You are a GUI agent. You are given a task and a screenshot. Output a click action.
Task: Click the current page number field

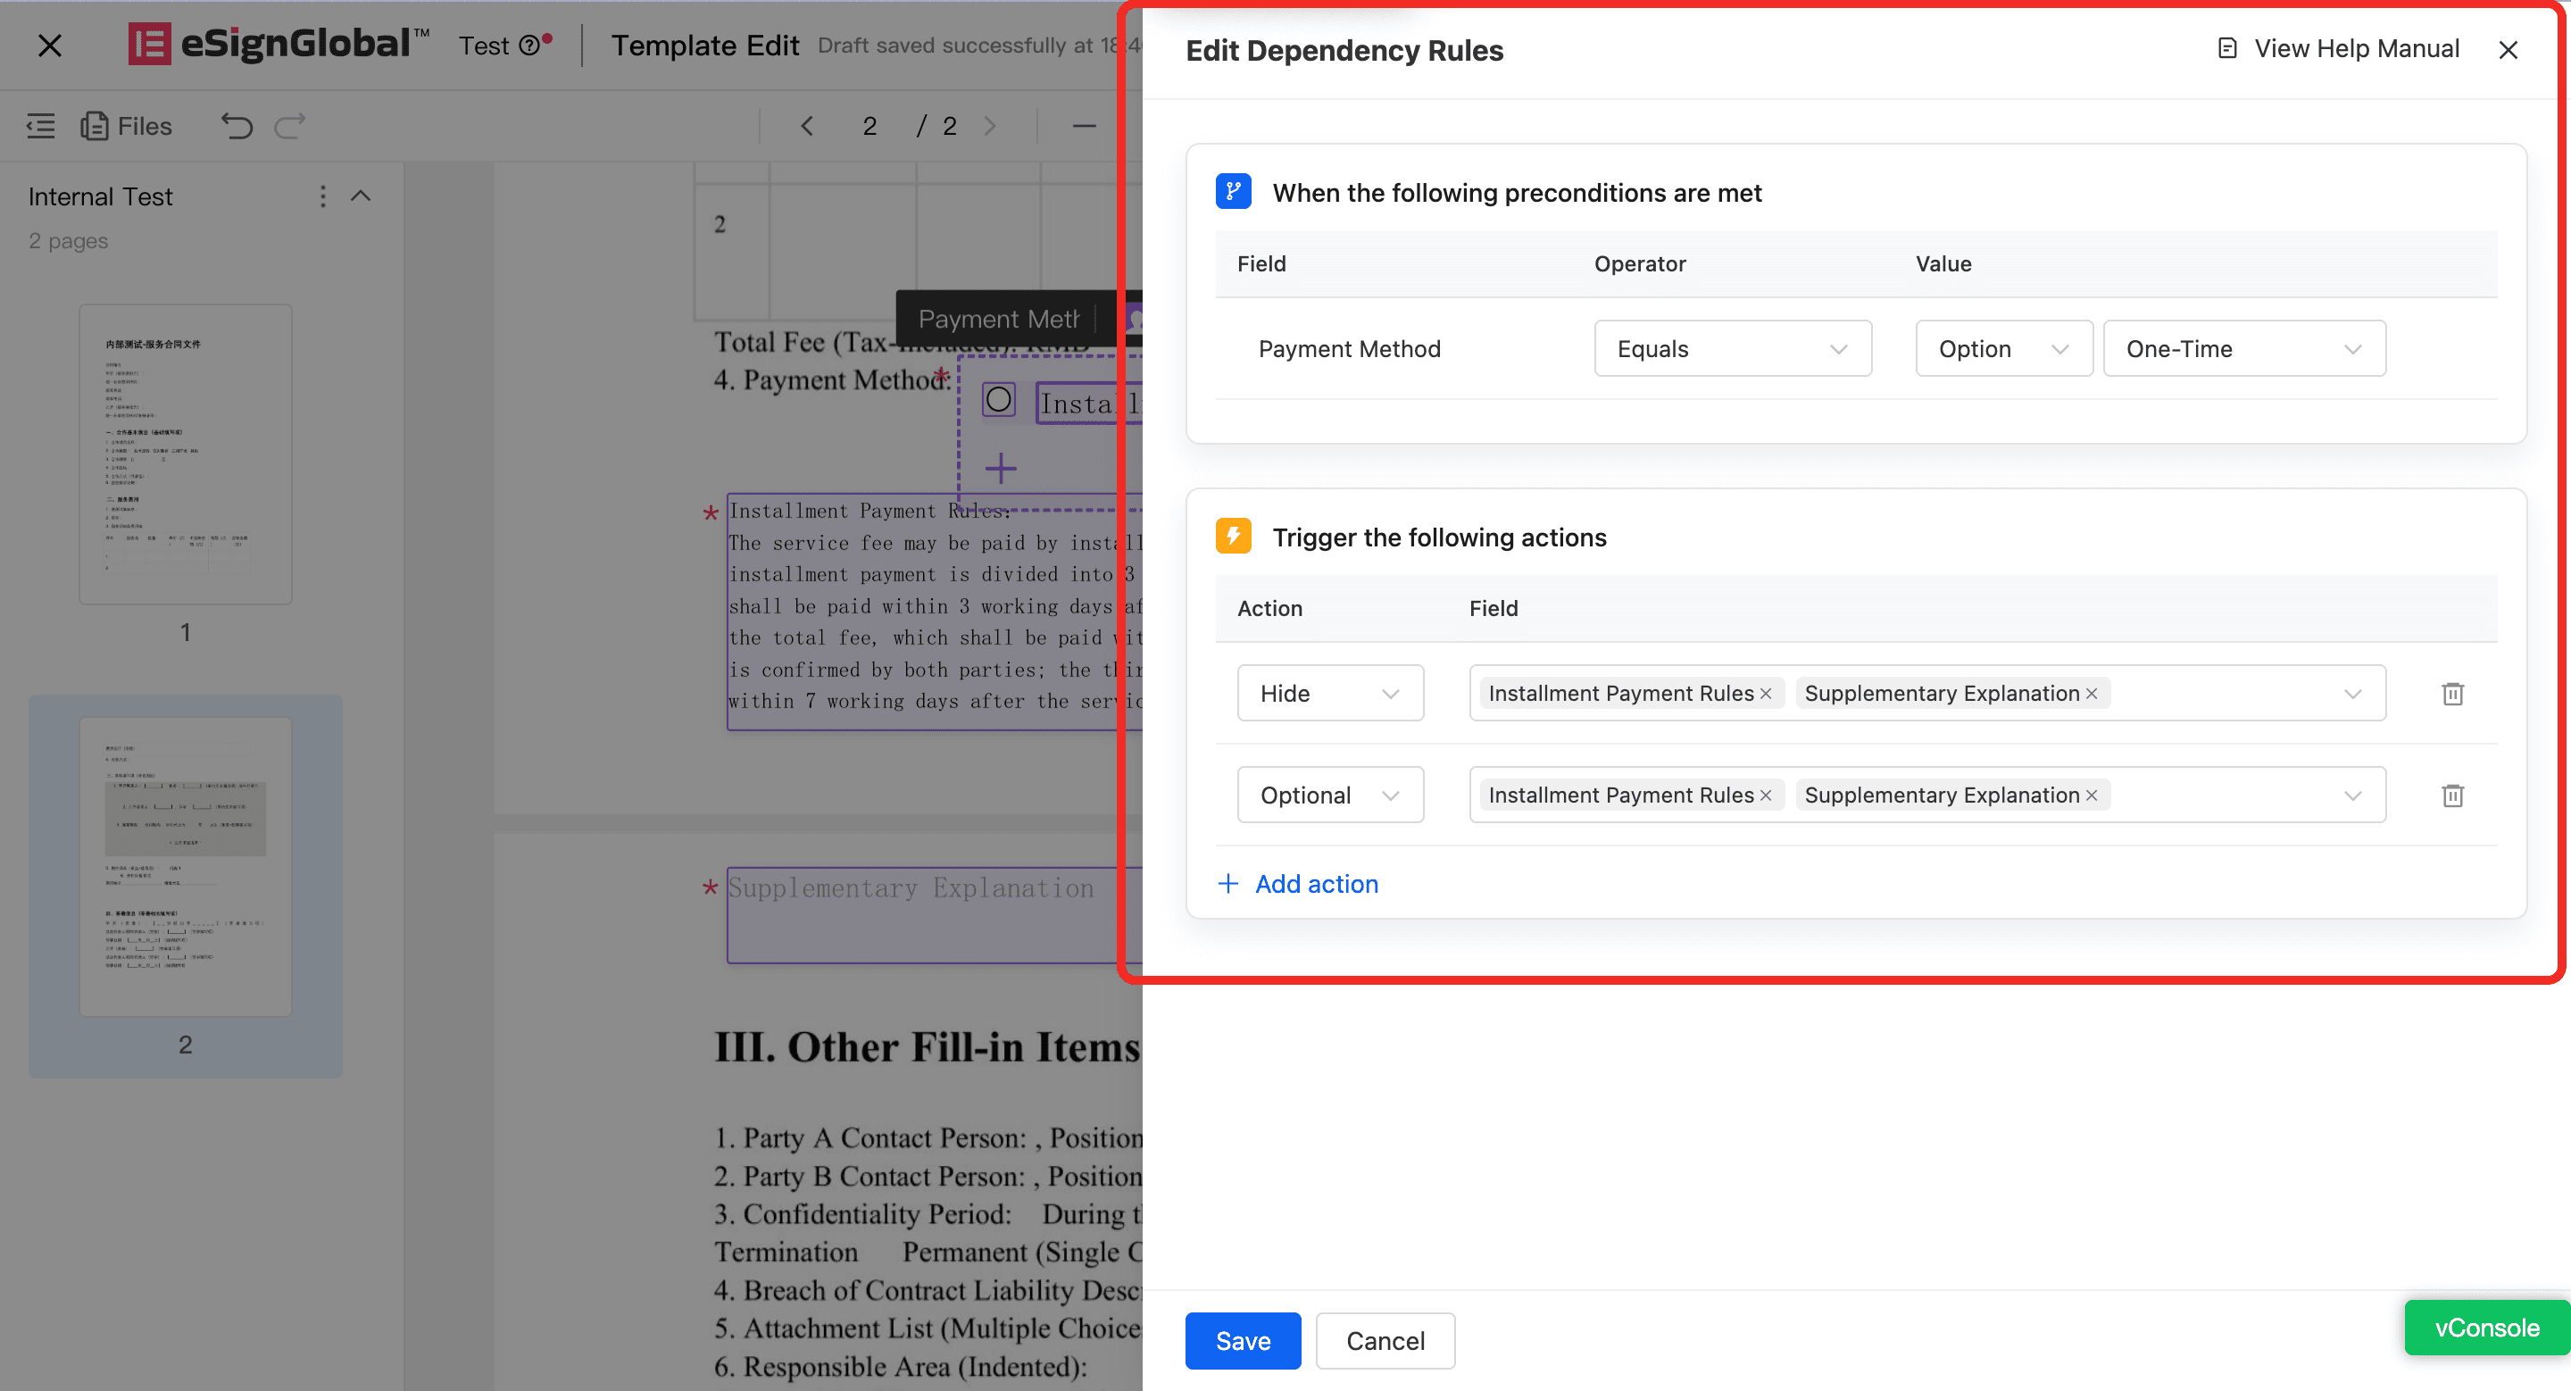point(870,126)
